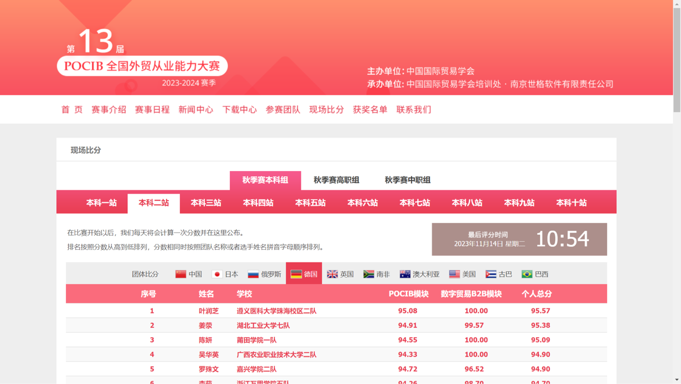Open 现场比分 menu item
Screen dimensions: 681x384
tap(326, 109)
